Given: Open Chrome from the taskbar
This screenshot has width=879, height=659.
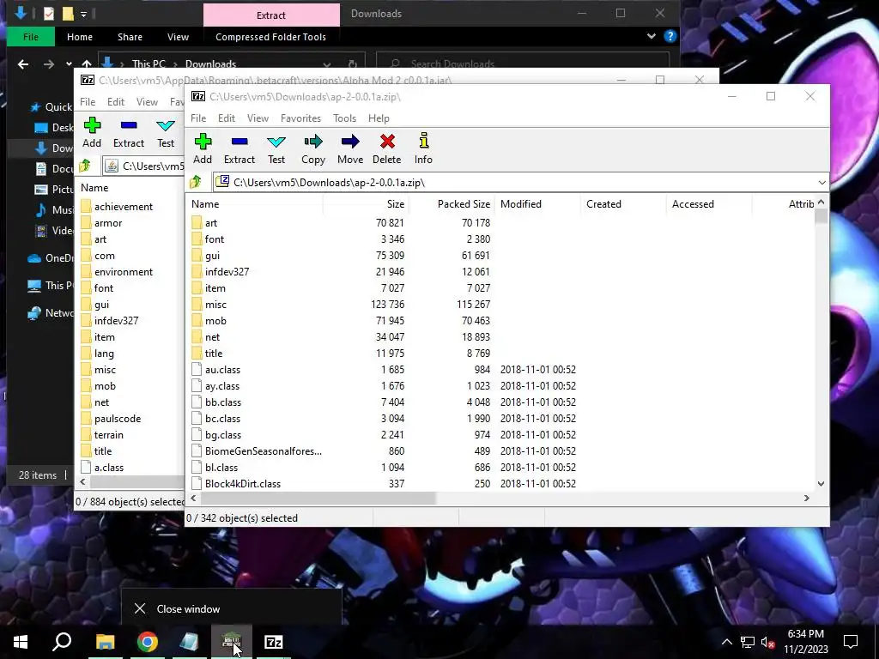Looking at the screenshot, I should coord(148,642).
